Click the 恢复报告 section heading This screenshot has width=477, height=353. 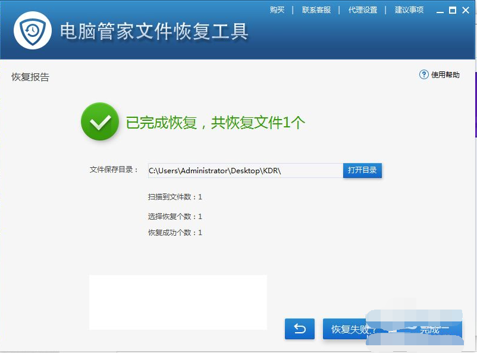tap(30, 77)
